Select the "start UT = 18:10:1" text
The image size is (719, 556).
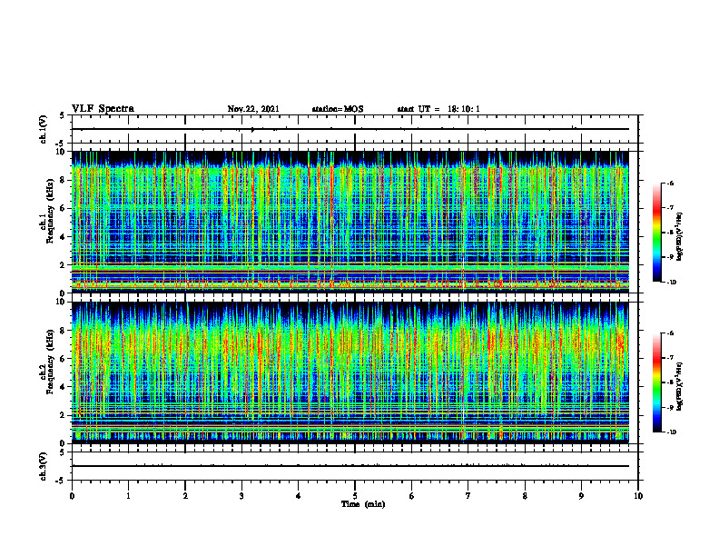pos(438,109)
